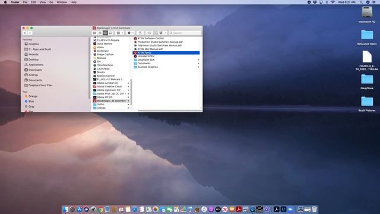
Task: Open the Dropbox toolbar dropdown
Action: click(162, 33)
